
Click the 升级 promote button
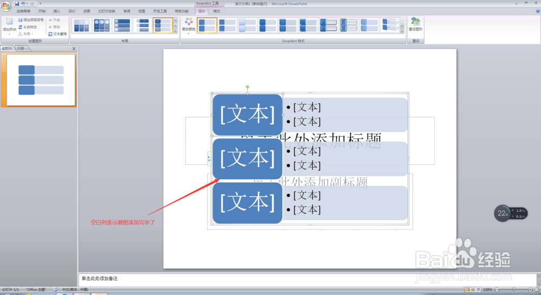[55, 20]
